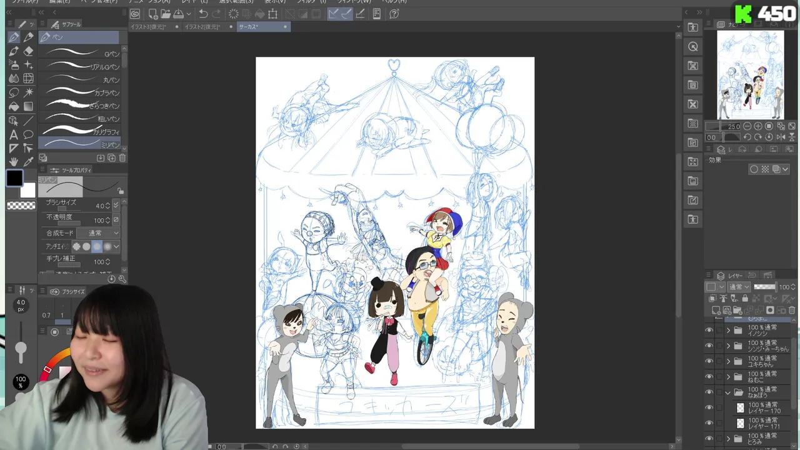This screenshot has width=800, height=450.
Task: Select the Lasso selection tool
Action: [14, 92]
